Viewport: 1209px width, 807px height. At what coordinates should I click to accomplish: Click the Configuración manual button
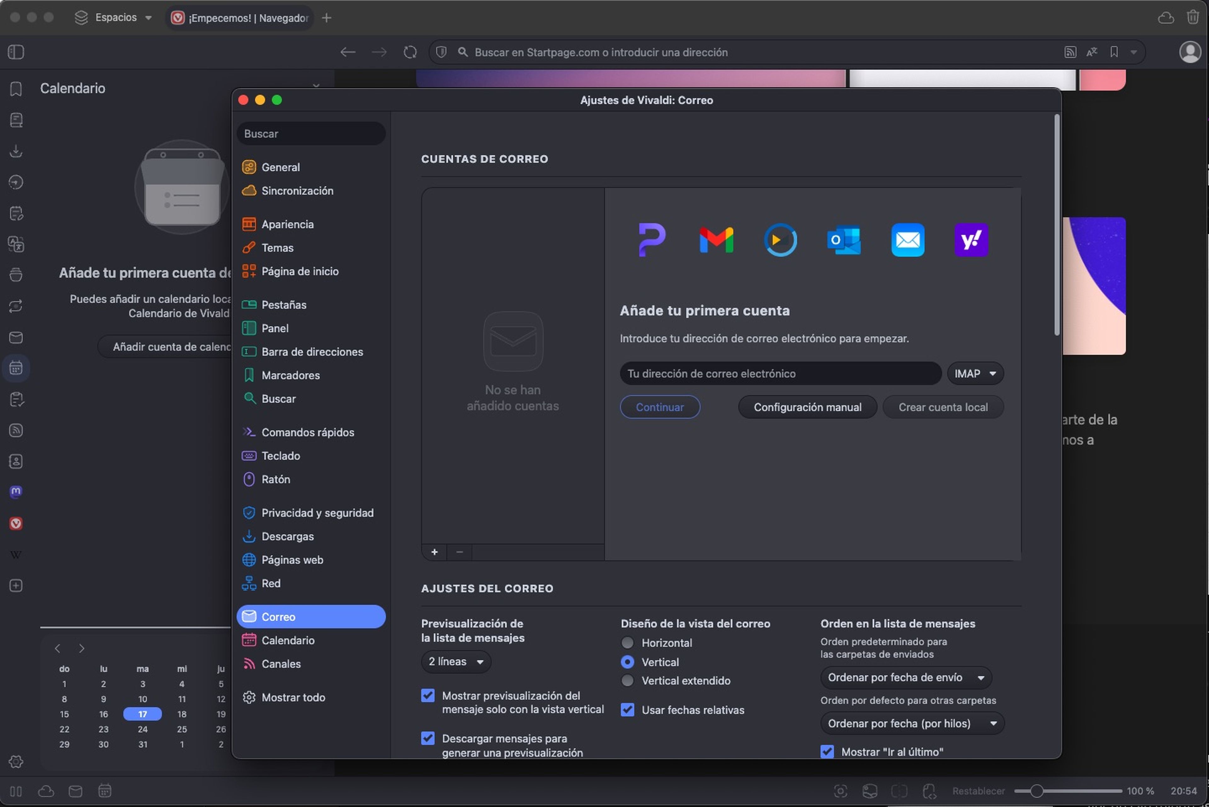[x=807, y=407]
